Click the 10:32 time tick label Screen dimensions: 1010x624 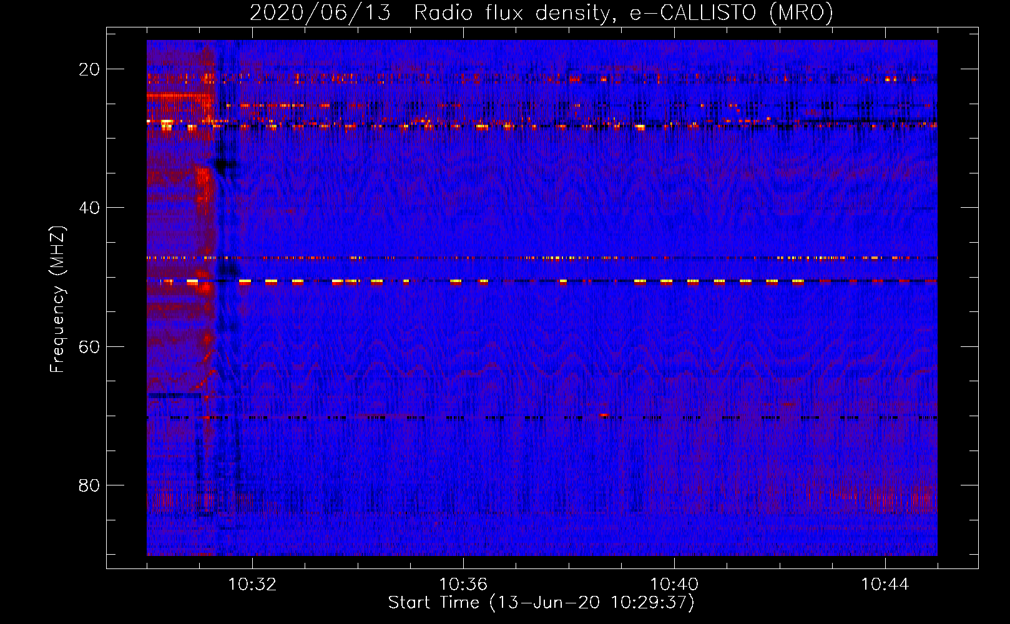[x=252, y=585]
